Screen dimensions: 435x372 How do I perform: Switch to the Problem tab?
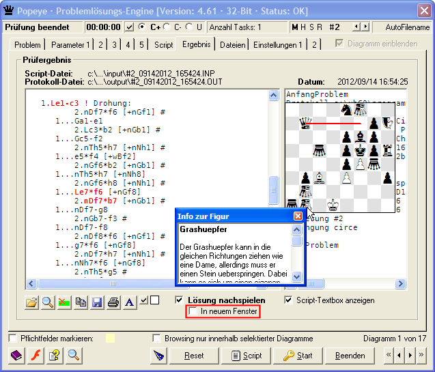click(27, 44)
